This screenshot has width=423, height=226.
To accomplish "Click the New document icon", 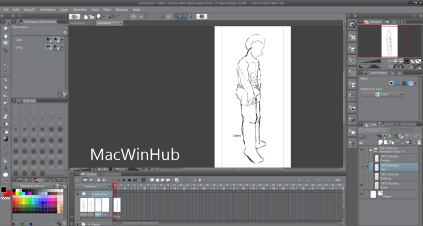I will click(86, 17).
